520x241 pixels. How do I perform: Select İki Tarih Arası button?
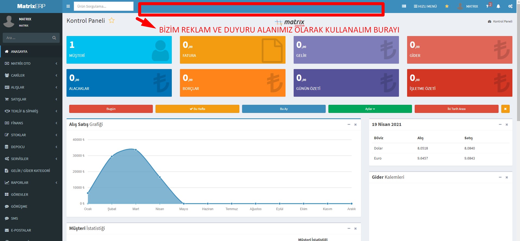click(456, 109)
